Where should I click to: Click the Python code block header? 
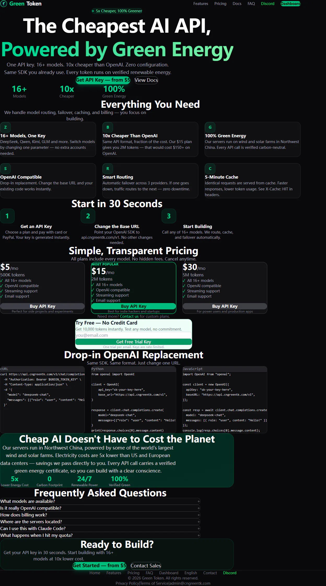point(134,369)
